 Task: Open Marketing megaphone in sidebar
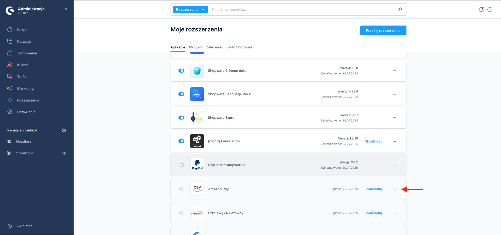tap(25, 88)
